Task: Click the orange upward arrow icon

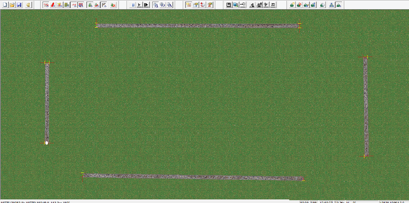Action: point(210,5)
